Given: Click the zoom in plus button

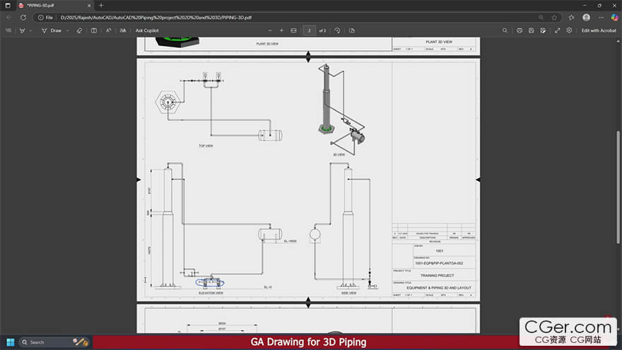Looking at the screenshot, I should 281,30.
